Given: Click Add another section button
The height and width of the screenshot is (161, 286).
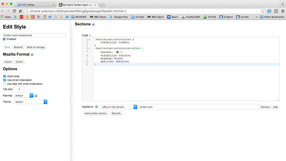Looking at the screenshot, I should click(95, 113).
